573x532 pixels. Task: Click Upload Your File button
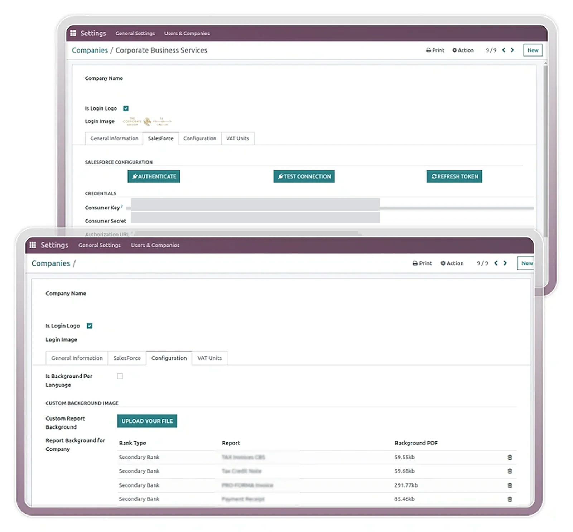click(x=147, y=421)
